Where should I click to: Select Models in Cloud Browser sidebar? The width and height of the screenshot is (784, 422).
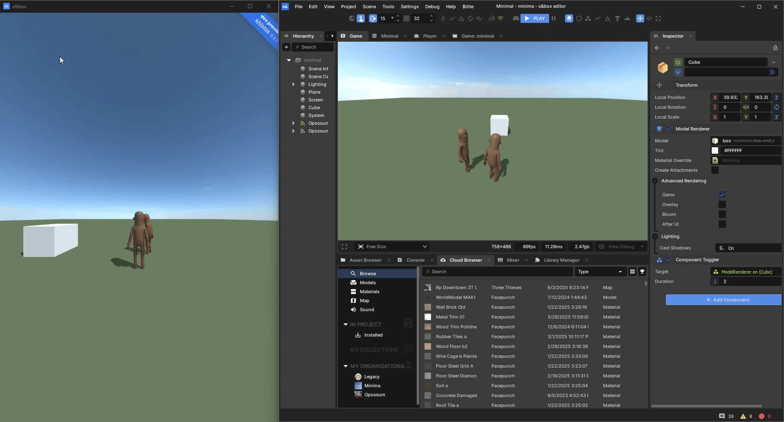coord(368,283)
